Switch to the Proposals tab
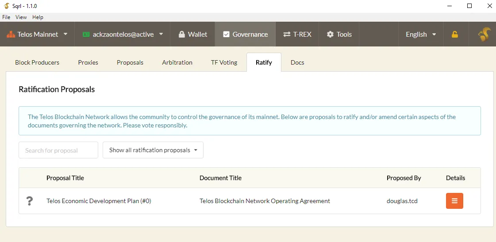The width and height of the screenshot is (496, 242). coord(130,62)
